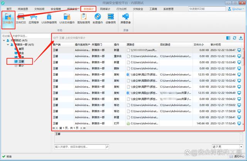Image resolution: width=247 pixels, height=161 pixels.
Task: Open the 文件打印 print audit
Action: pos(21,19)
